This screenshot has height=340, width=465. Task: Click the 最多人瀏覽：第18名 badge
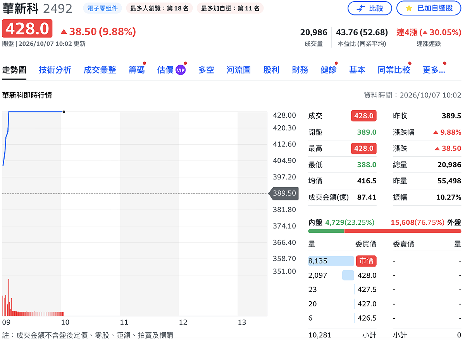click(159, 8)
